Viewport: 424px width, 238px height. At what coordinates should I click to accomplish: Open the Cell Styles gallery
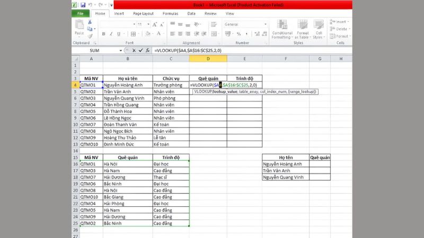319,30
